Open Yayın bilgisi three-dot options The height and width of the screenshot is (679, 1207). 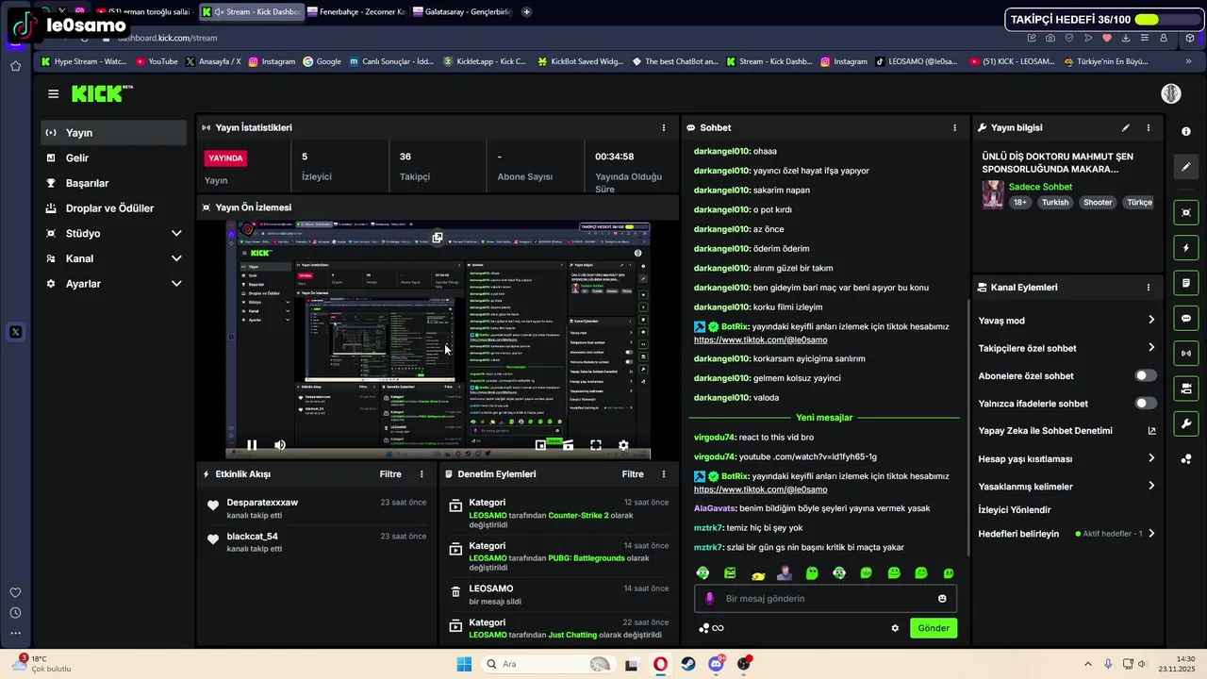coord(1148,127)
